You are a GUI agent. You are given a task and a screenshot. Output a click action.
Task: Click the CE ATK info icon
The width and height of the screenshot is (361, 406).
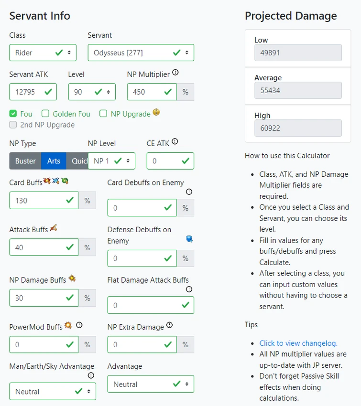pyautogui.click(x=175, y=141)
